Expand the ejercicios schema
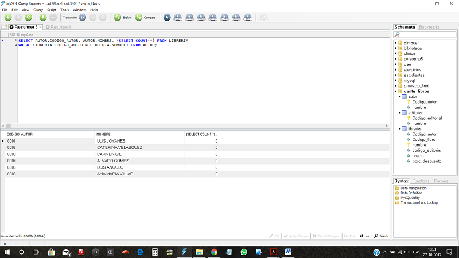 pyautogui.click(x=396, y=69)
